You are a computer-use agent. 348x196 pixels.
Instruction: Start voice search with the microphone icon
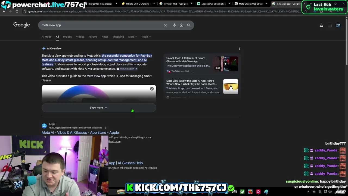[174, 25]
